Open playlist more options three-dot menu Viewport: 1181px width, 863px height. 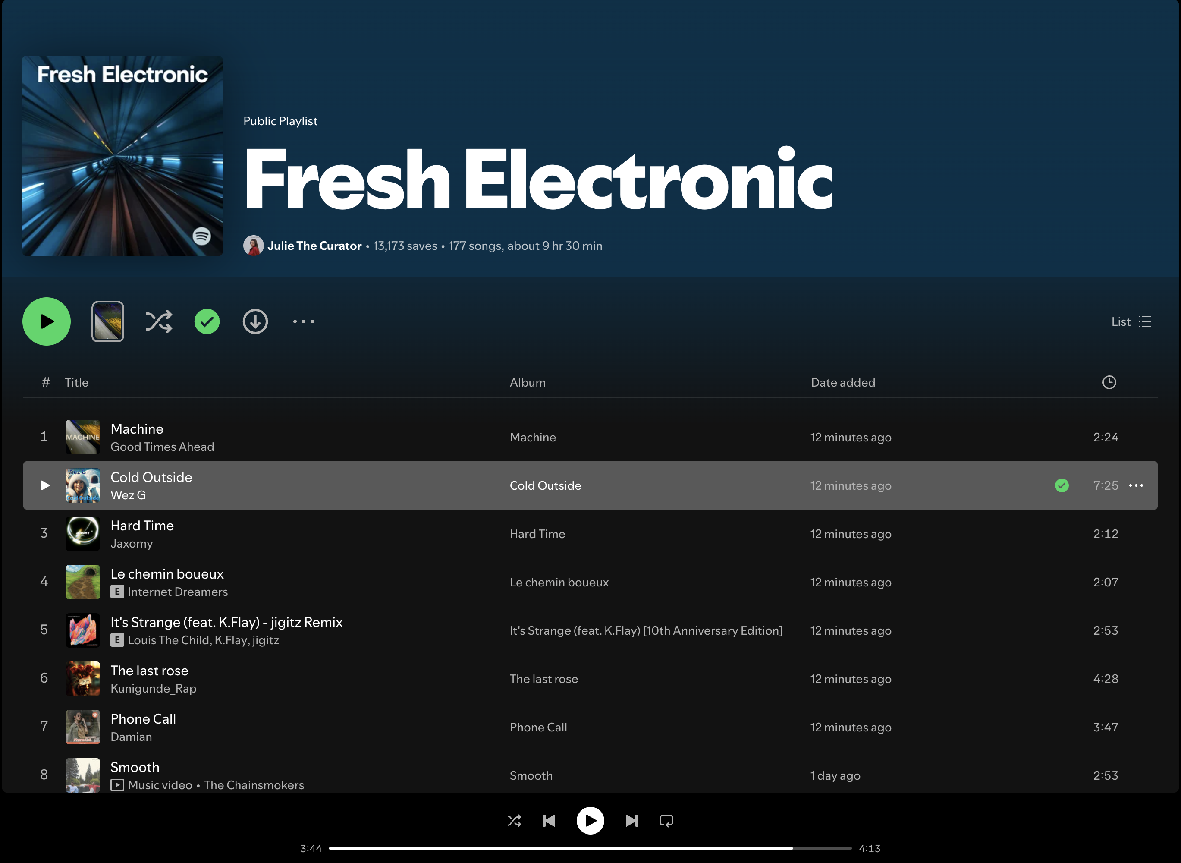coord(303,322)
